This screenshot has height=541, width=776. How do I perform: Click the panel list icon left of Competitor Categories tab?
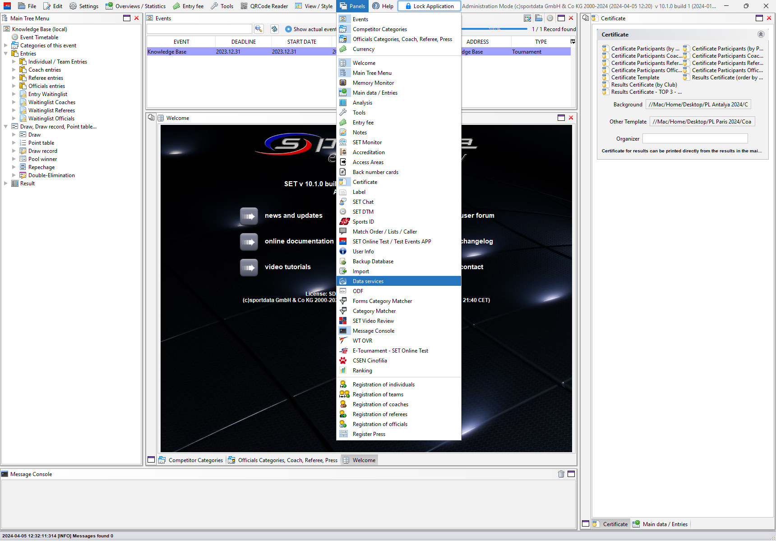tap(151, 460)
